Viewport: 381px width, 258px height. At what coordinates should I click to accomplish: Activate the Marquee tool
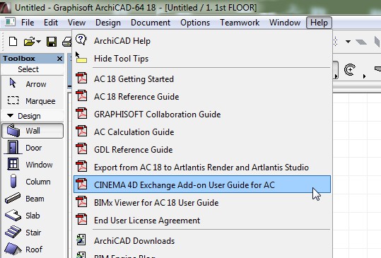33,101
